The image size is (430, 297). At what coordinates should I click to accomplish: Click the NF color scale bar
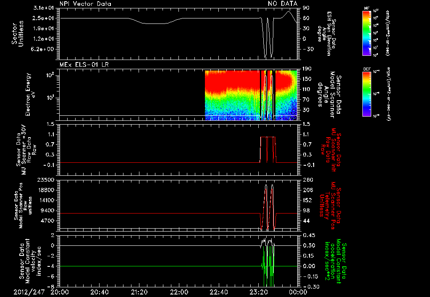click(x=367, y=33)
